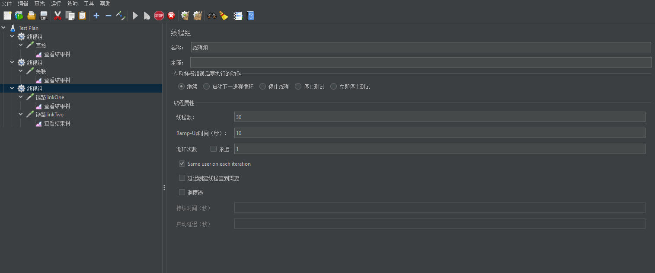Click the 线程数 input field
Screen dimensions: 655x273
439,117
